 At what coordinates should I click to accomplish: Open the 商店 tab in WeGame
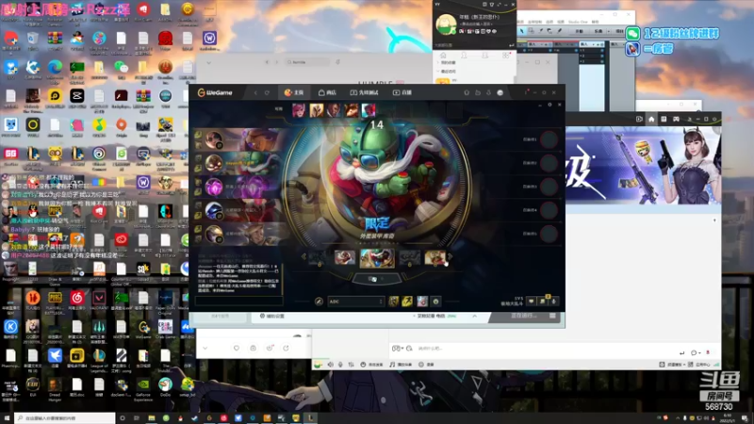click(x=327, y=92)
